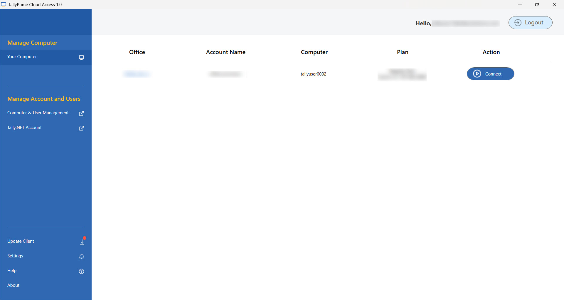Open Computer & User Management
The width and height of the screenshot is (564, 300).
46,113
